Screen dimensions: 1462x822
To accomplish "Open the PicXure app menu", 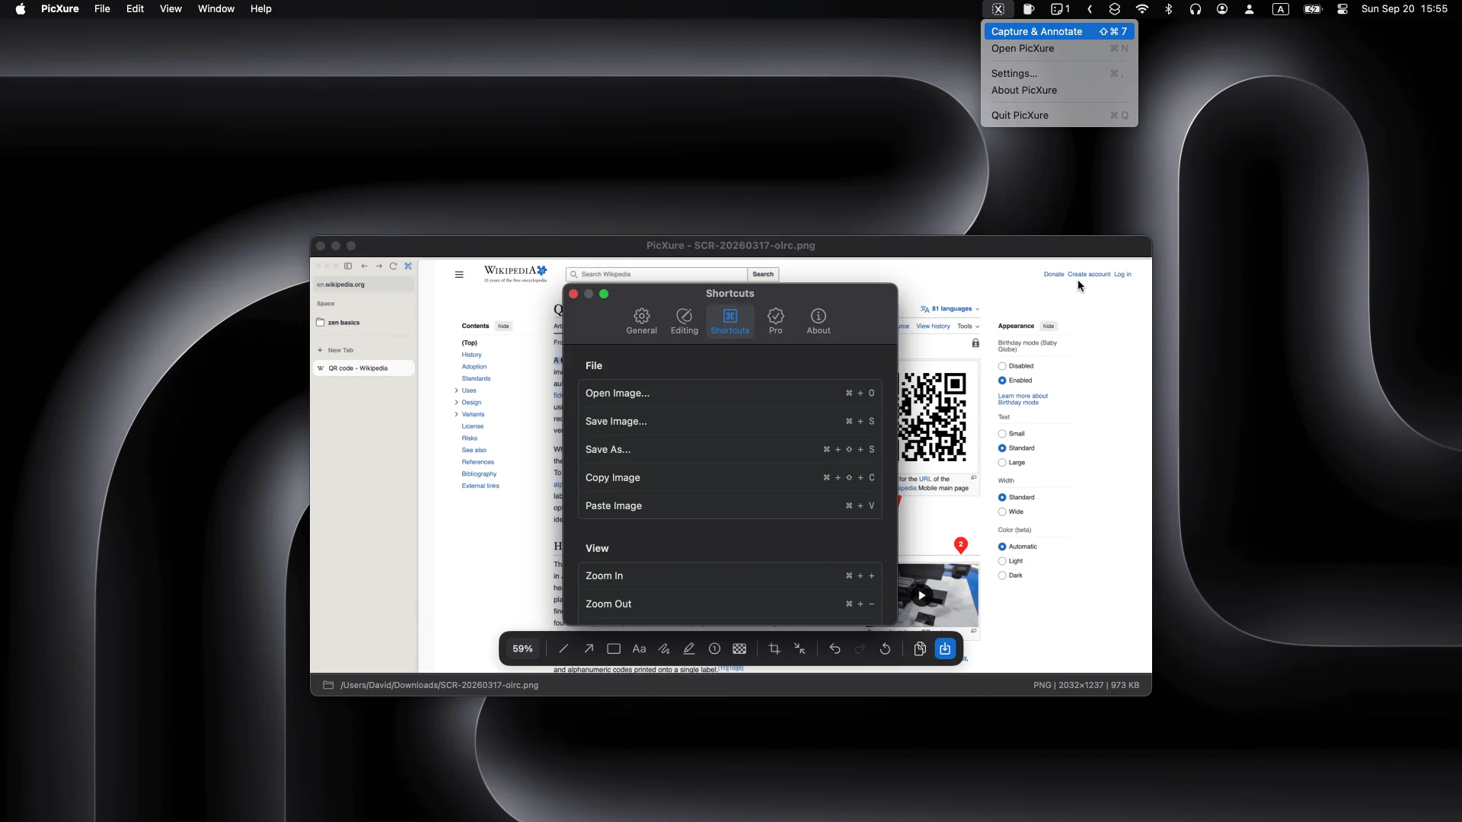I will pyautogui.click(x=60, y=9).
